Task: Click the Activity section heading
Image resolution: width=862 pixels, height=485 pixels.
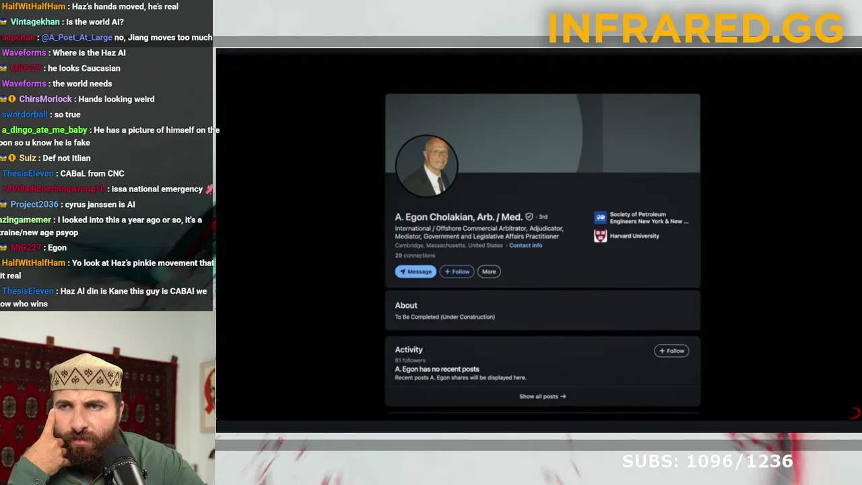Action: pos(409,350)
